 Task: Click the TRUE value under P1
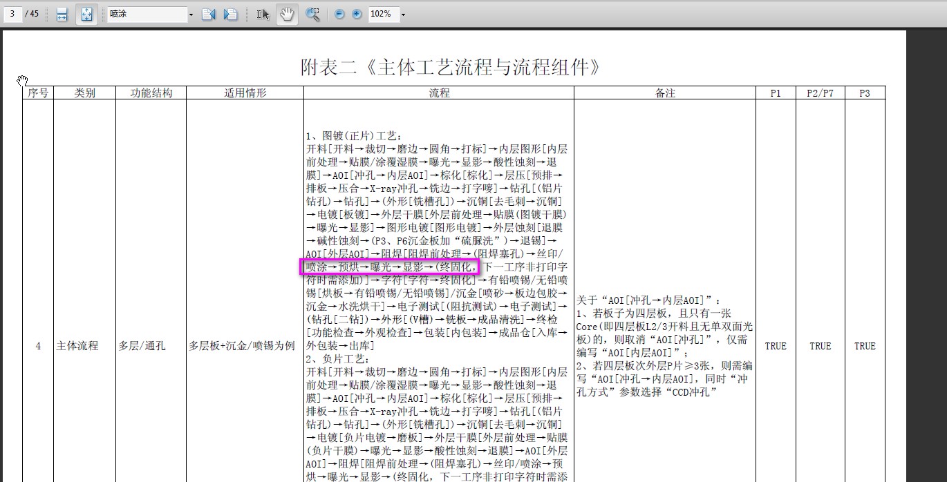776,346
